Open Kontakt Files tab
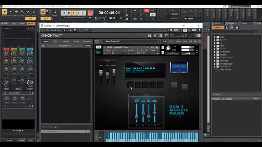 [56, 41]
